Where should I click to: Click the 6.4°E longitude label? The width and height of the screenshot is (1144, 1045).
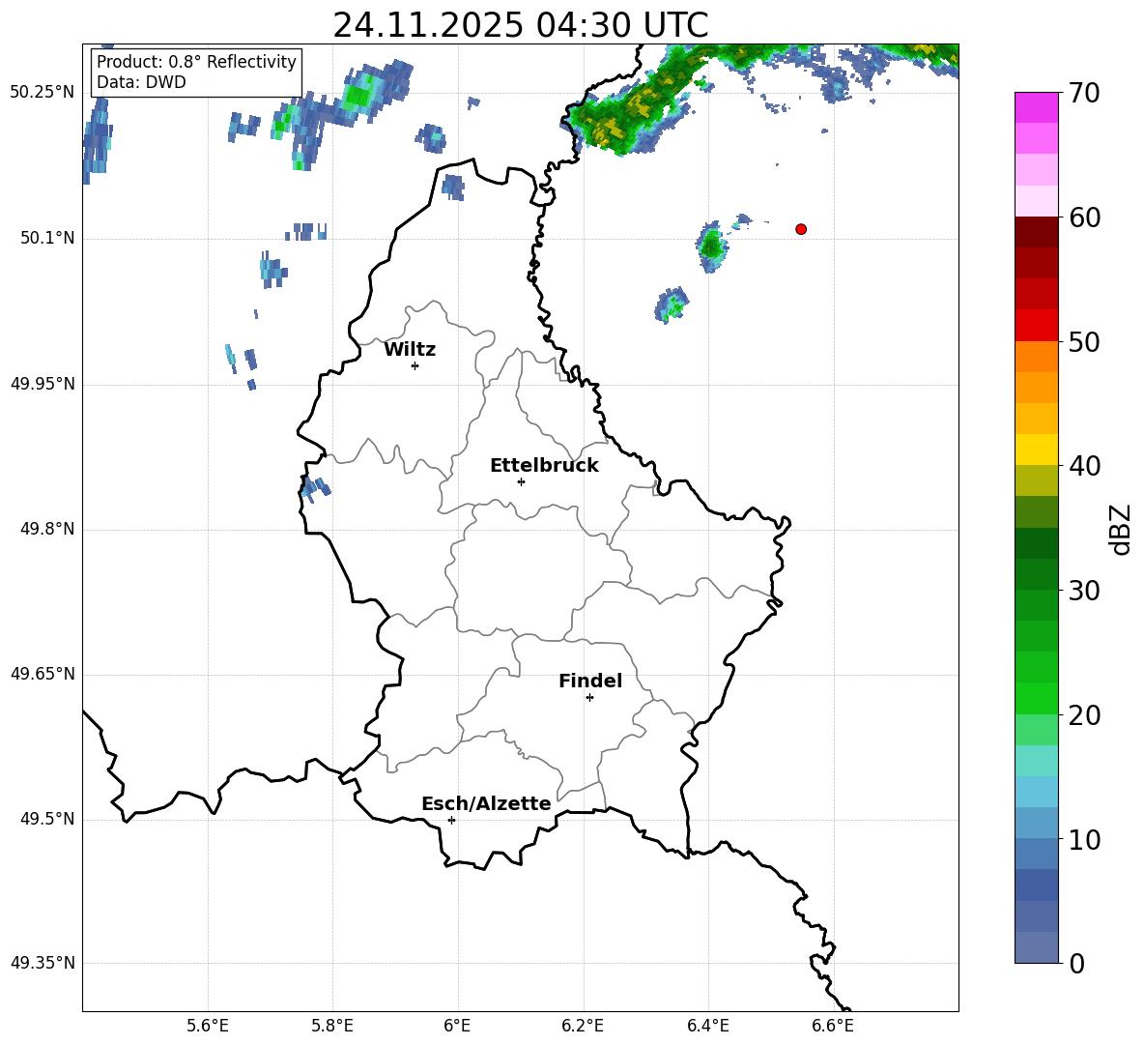(707, 1026)
